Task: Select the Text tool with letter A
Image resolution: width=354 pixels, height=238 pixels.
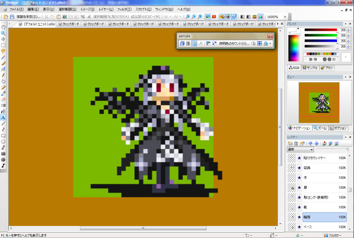Action: coord(3,118)
